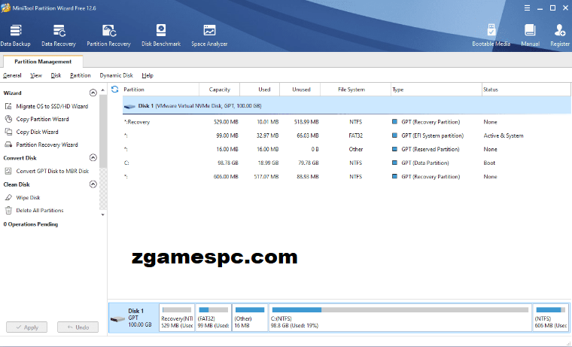Select the Disk 1 VMware Virtual NVMe row
572x347 pixels.
(x=346, y=106)
